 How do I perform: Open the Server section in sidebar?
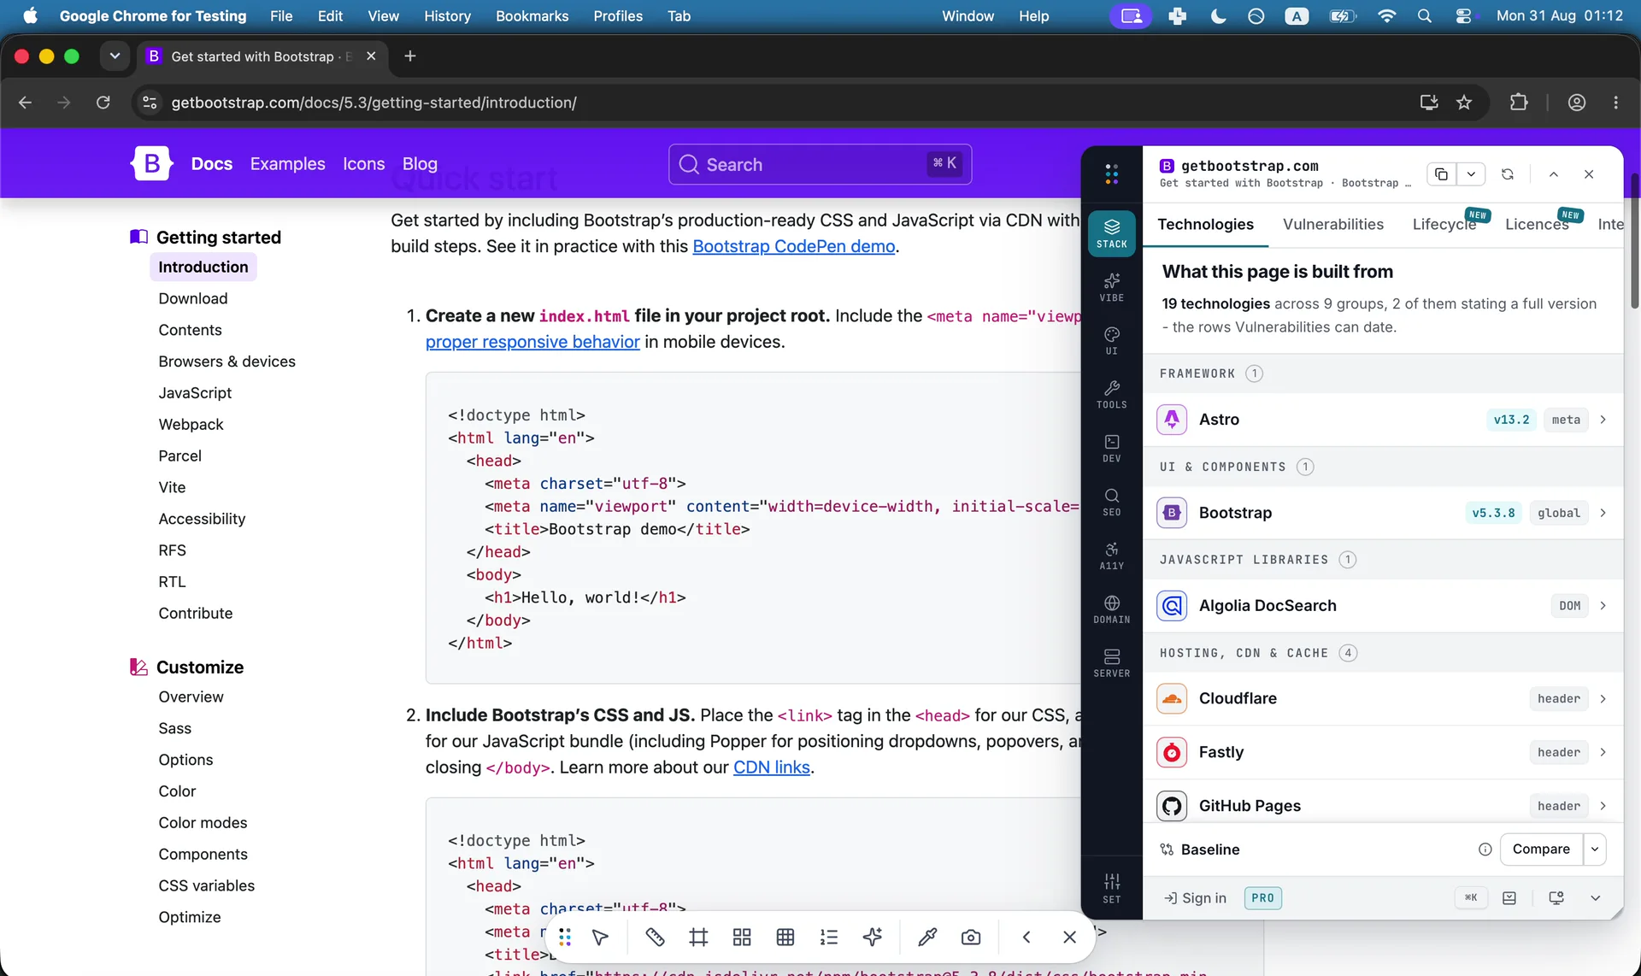pos(1111,662)
